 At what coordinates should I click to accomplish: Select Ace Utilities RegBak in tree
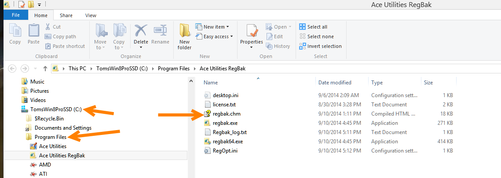(x=62, y=156)
